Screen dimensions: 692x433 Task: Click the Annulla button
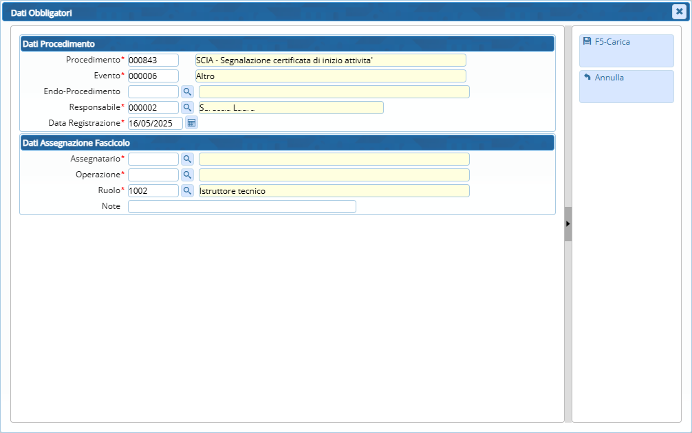626,86
